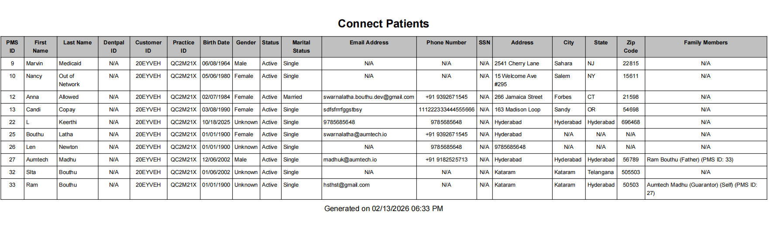Click the Marital Status column header
The image size is (770, 225).
301,47
